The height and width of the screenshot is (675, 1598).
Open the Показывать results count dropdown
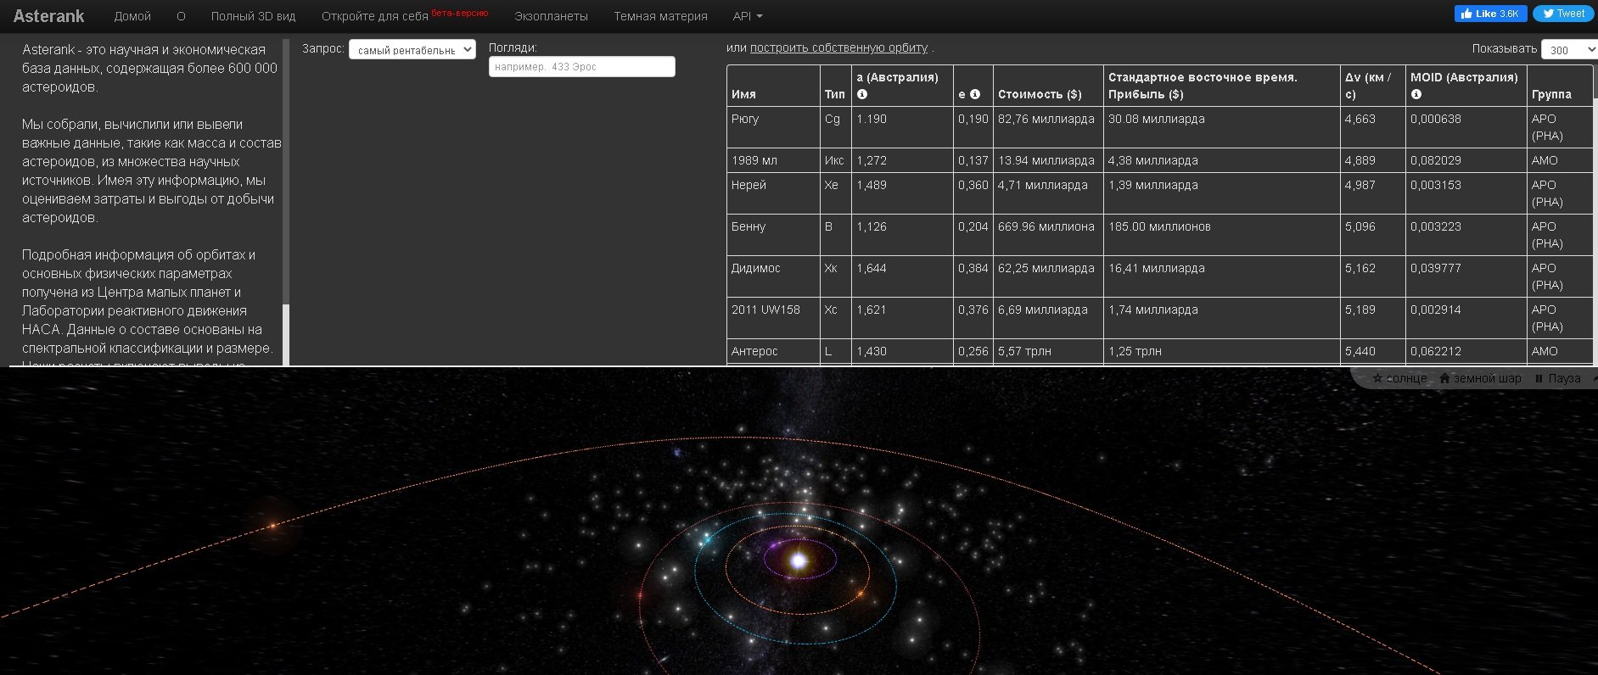pyautogui.click(x=1569, y=50)
